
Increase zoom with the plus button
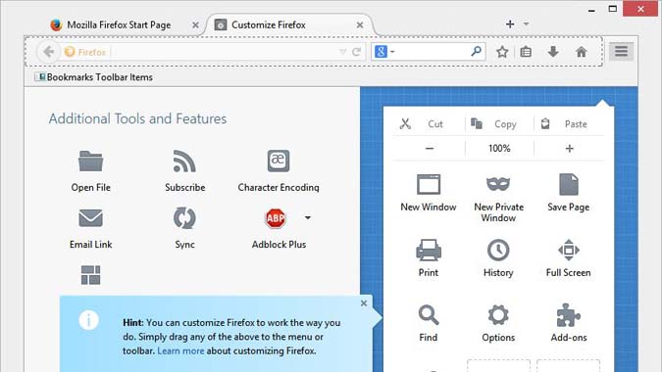click(570, 148)
